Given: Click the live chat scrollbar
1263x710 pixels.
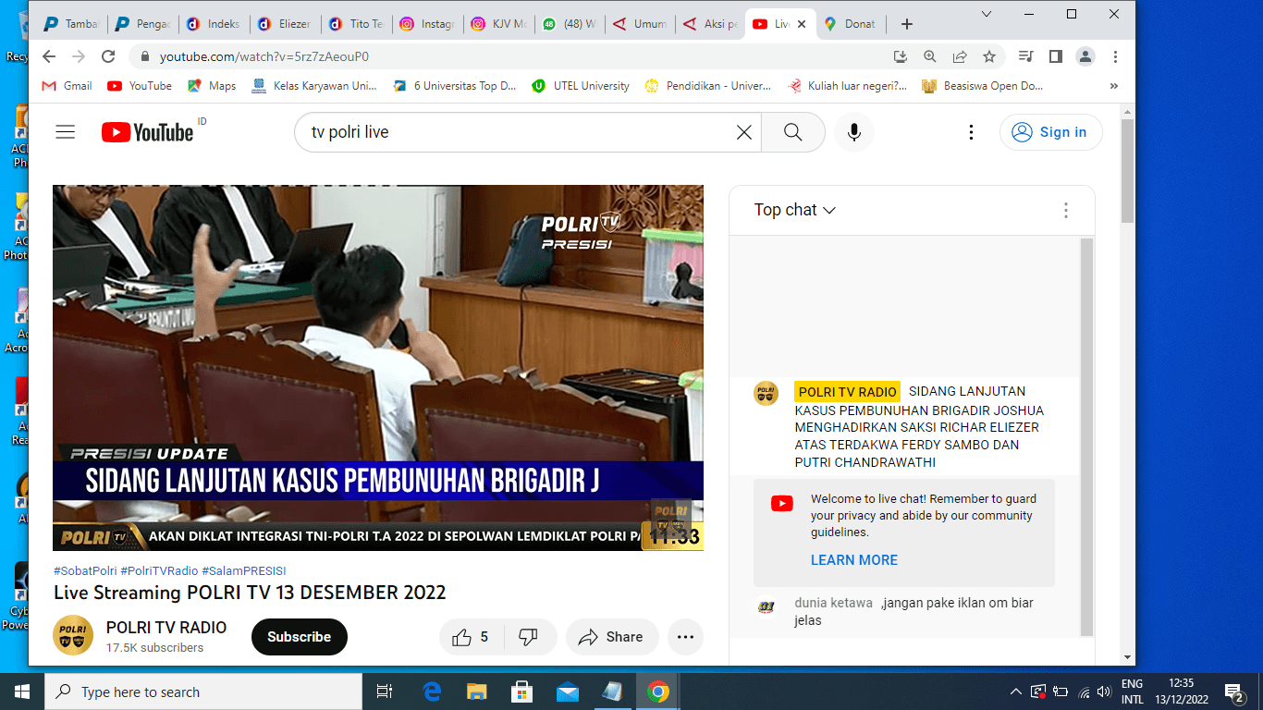Looking at the screenshot, I should coord(1087,436).
